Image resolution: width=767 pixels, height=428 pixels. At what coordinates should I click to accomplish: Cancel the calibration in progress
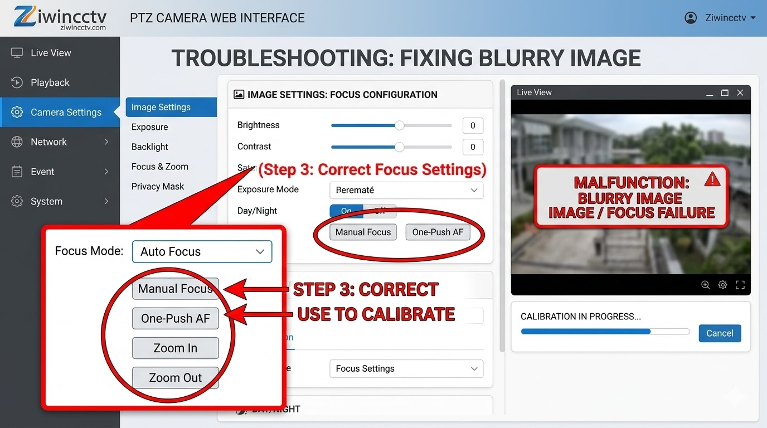[720, 333]
